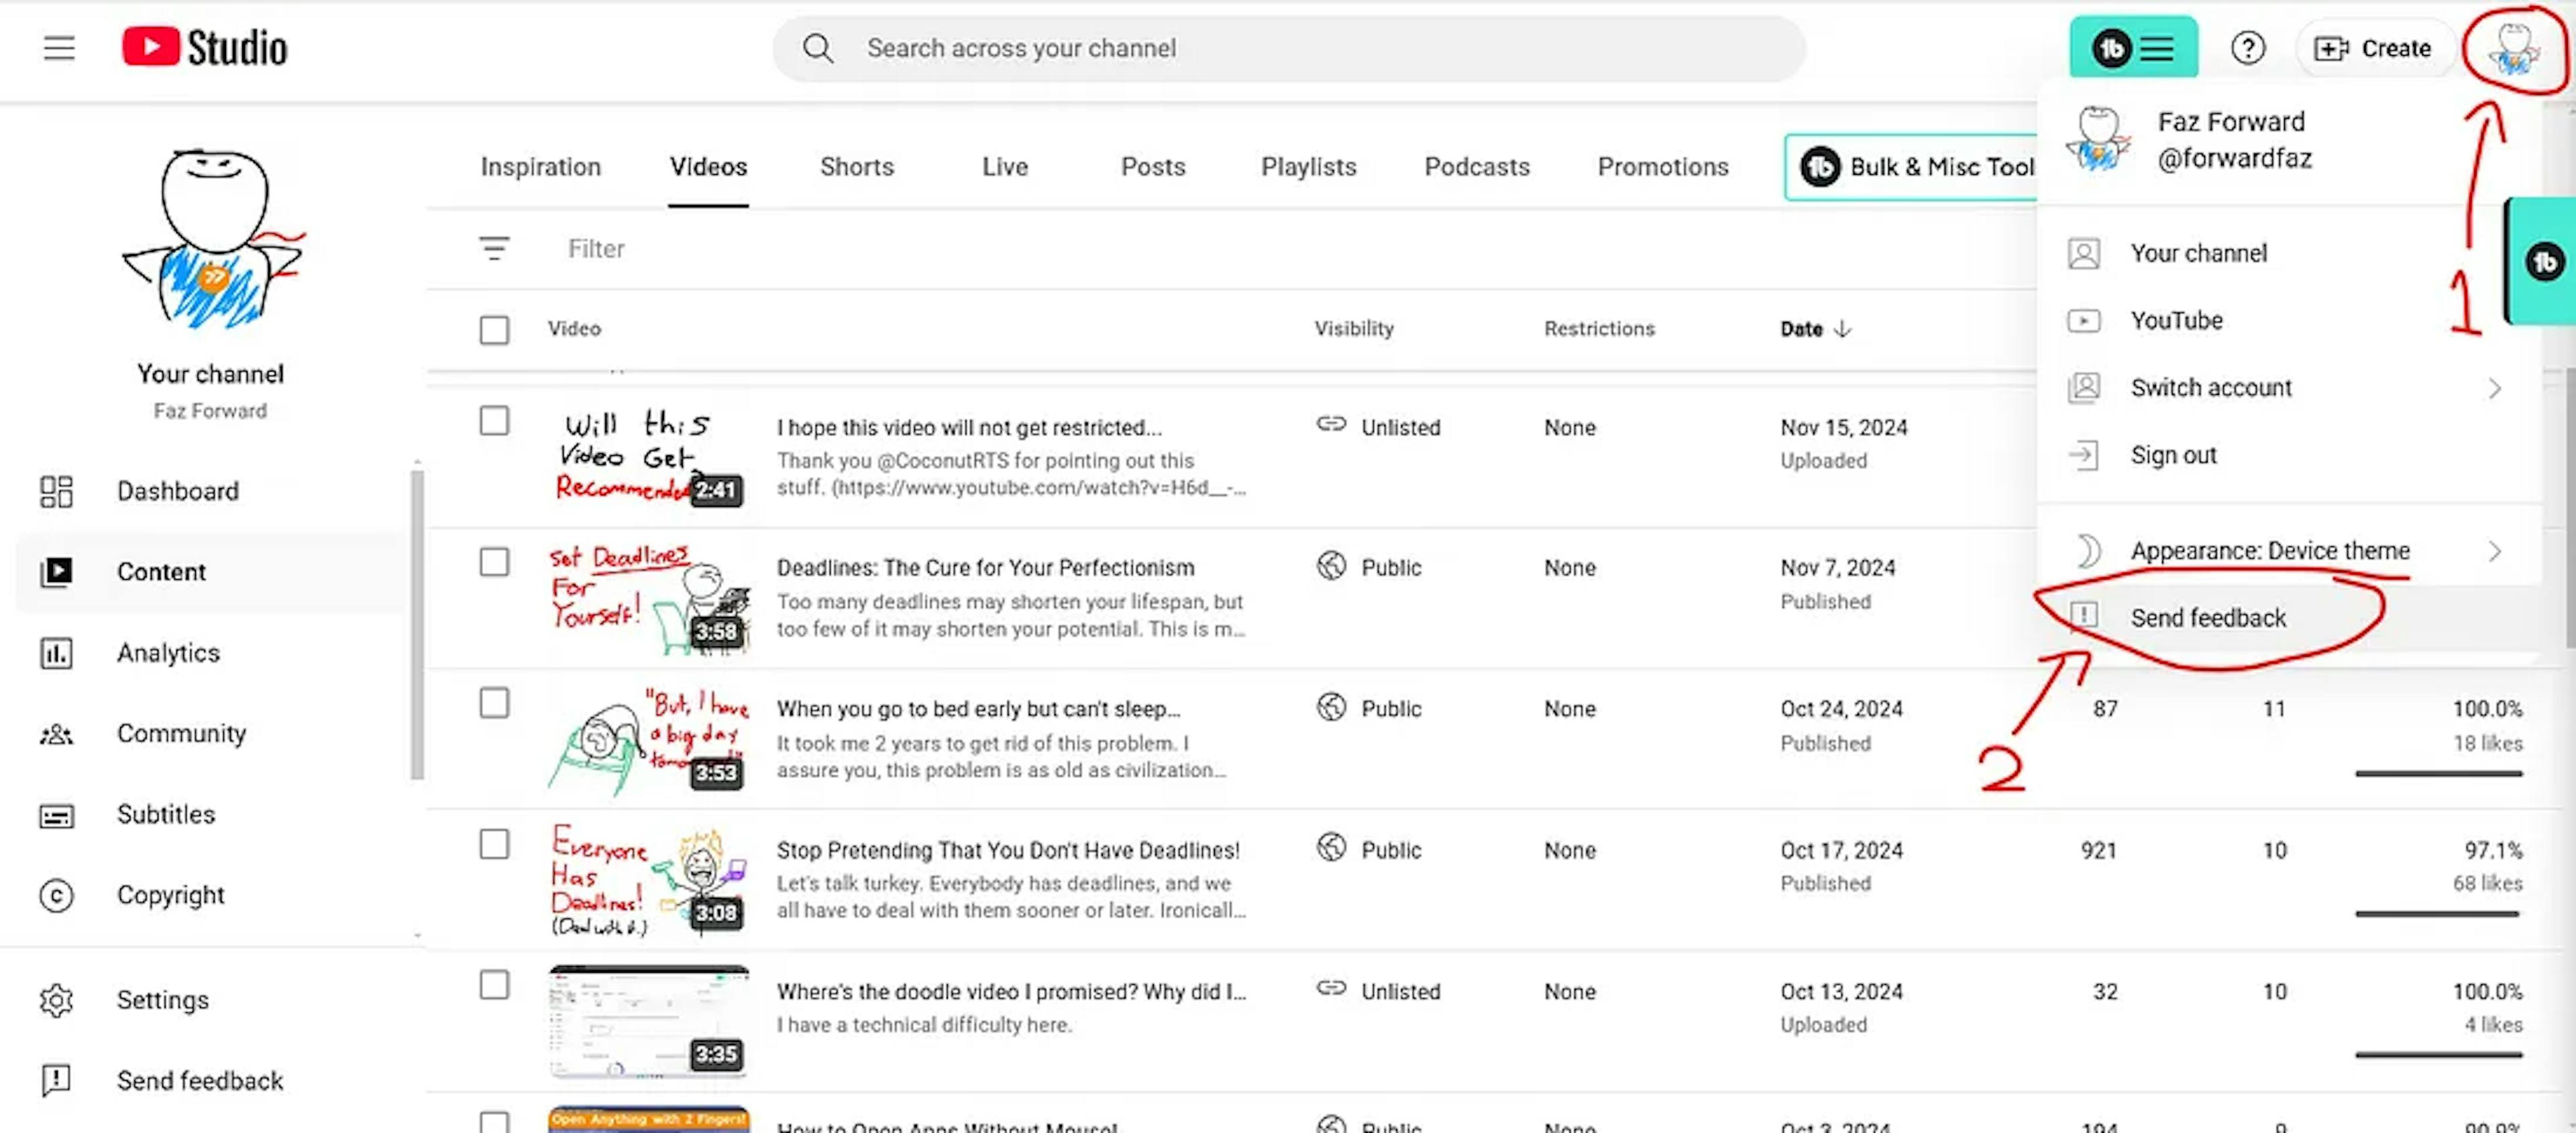
Task: Open the hamburger navigation menu
Action: (59, 48)
